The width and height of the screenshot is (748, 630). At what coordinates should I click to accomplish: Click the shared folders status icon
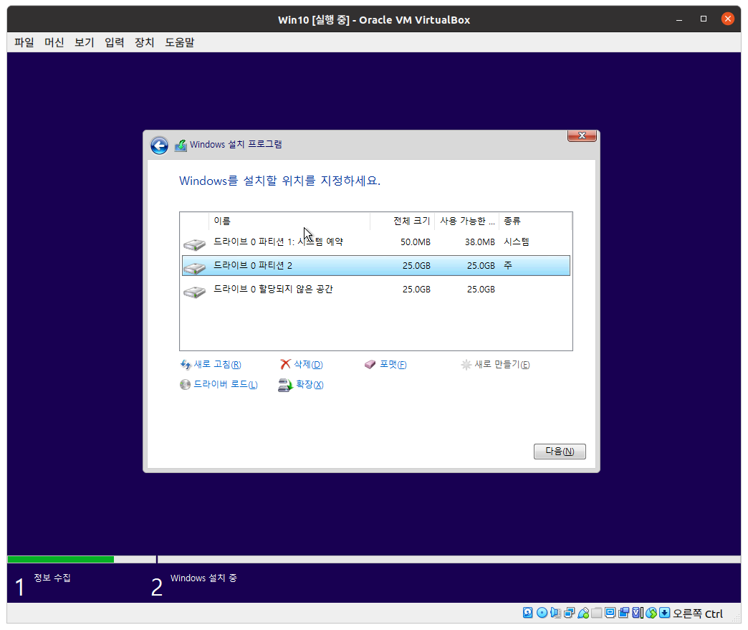pos(596,613)
